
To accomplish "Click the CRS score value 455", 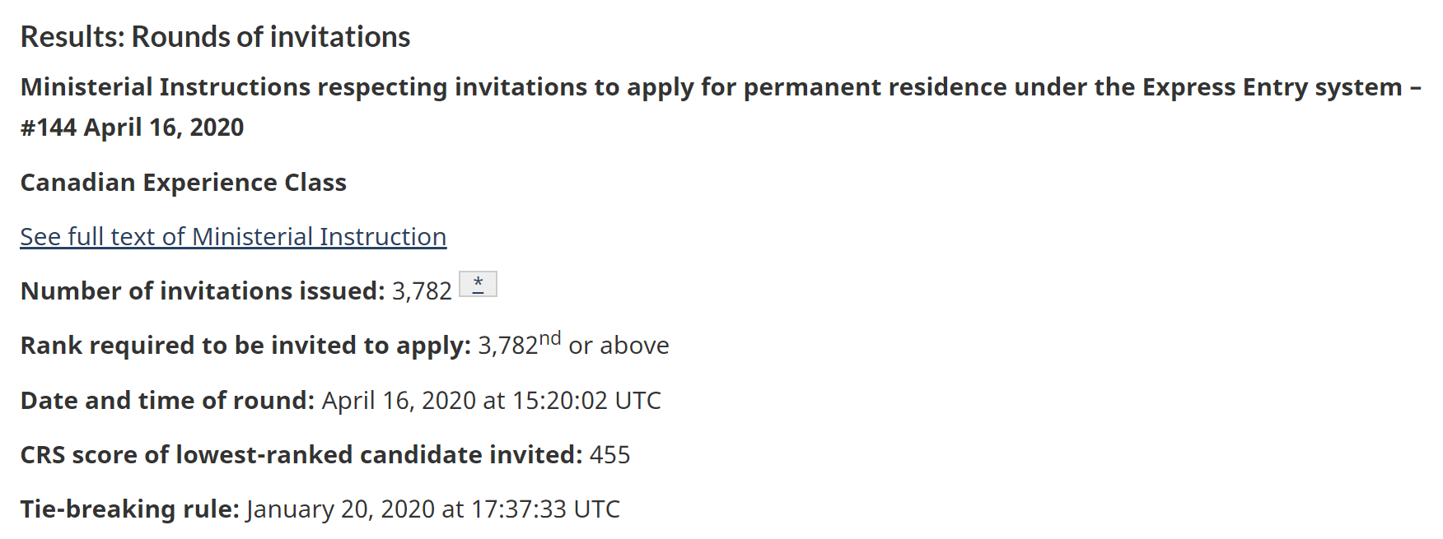I will (609, 455).
